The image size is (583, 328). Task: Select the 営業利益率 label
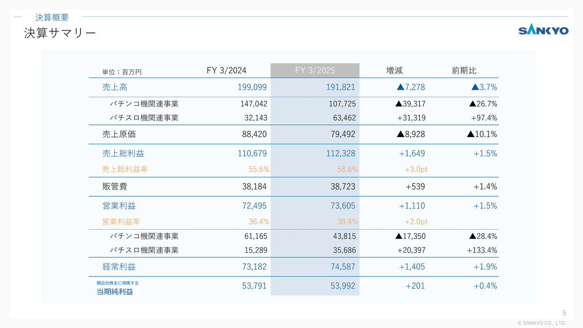(x=121, y=222)
